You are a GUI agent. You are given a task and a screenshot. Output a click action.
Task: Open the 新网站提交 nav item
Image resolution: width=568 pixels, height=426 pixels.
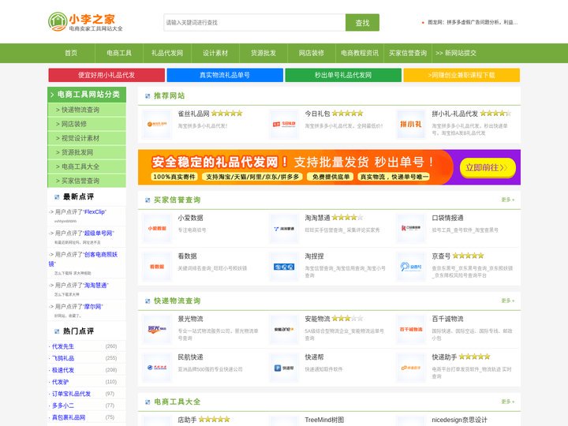point(456,53)
